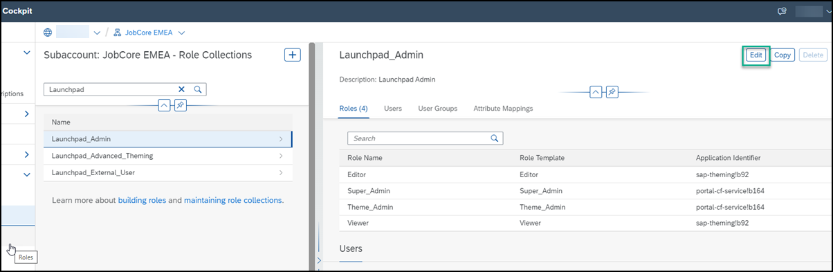This screenshot has width=833, height=272.
Task: Click the JobCore EMEA breadcrumb link
Action: click(x=149, y=33)
